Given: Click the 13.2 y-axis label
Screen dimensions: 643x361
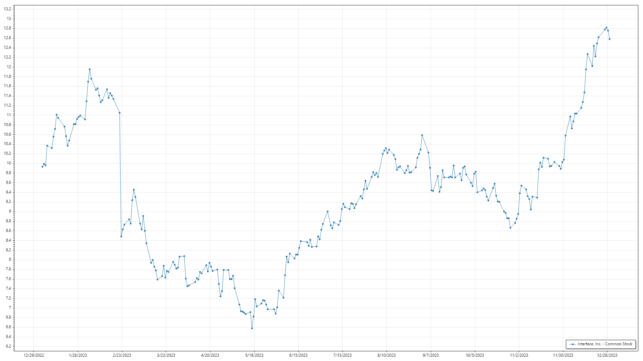Looking at the screenshot, I should pos(7,9).
